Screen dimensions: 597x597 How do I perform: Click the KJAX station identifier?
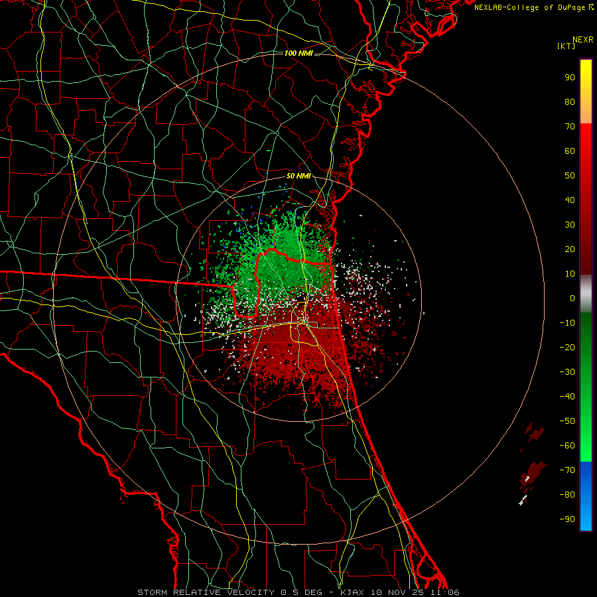pyautogui.click(x=352, y=592)
